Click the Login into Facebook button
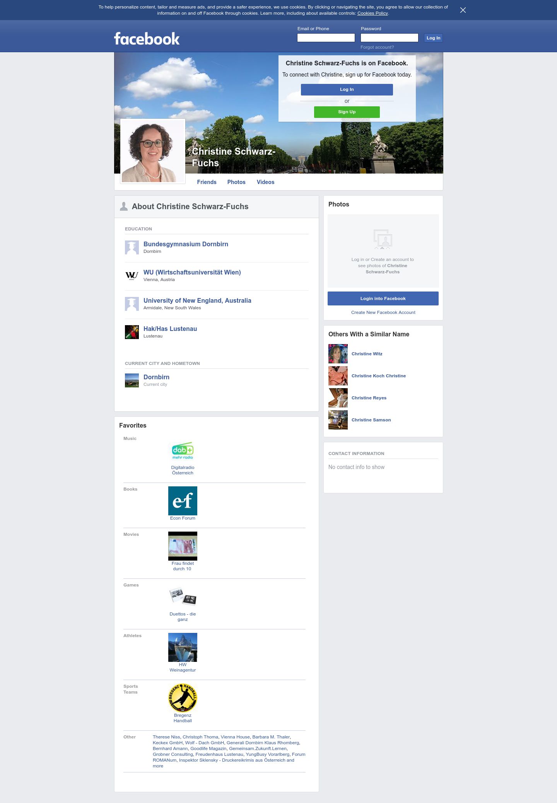The height and width of the screenshot is (803, 557). point(383,298)
